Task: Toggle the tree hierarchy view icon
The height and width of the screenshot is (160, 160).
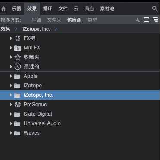Action: point(155,20)
